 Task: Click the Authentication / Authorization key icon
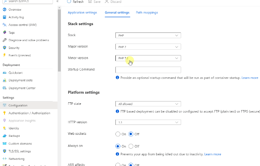(5, 113)
